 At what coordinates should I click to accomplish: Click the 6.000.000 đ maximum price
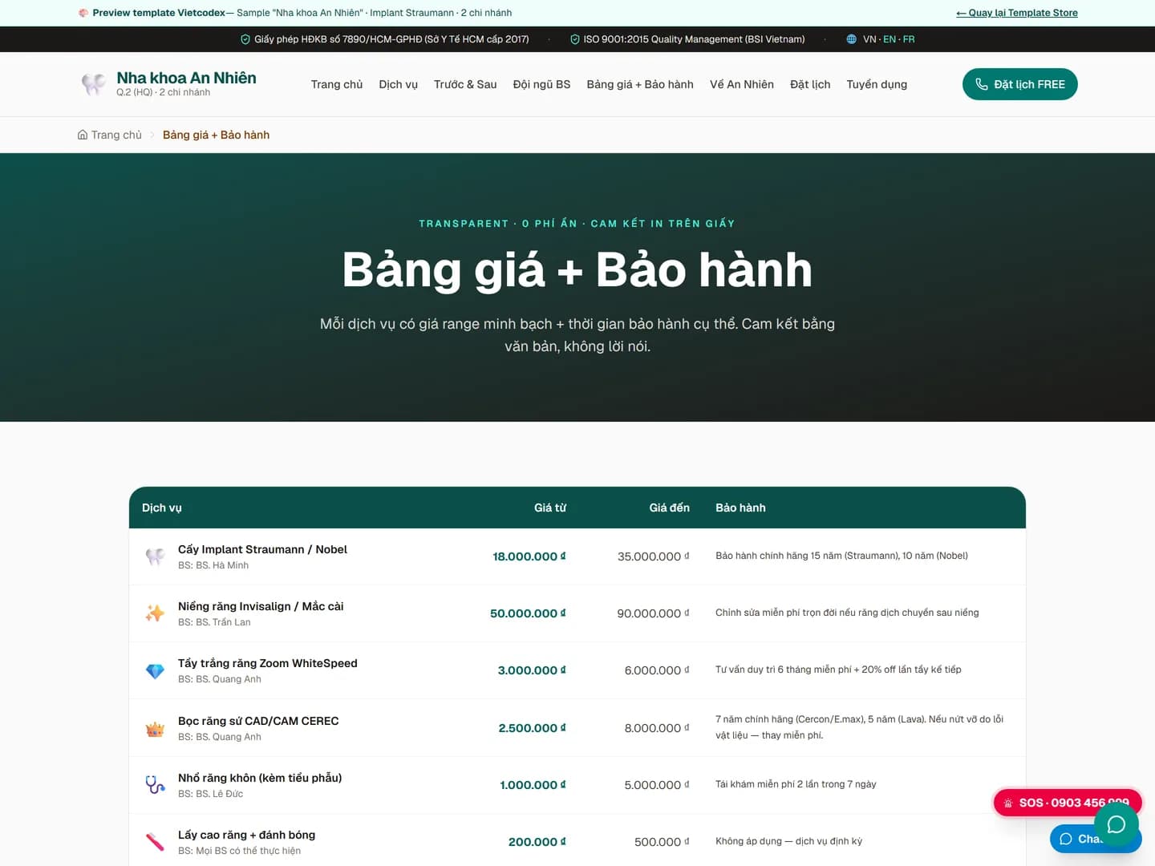pos(657,670)
